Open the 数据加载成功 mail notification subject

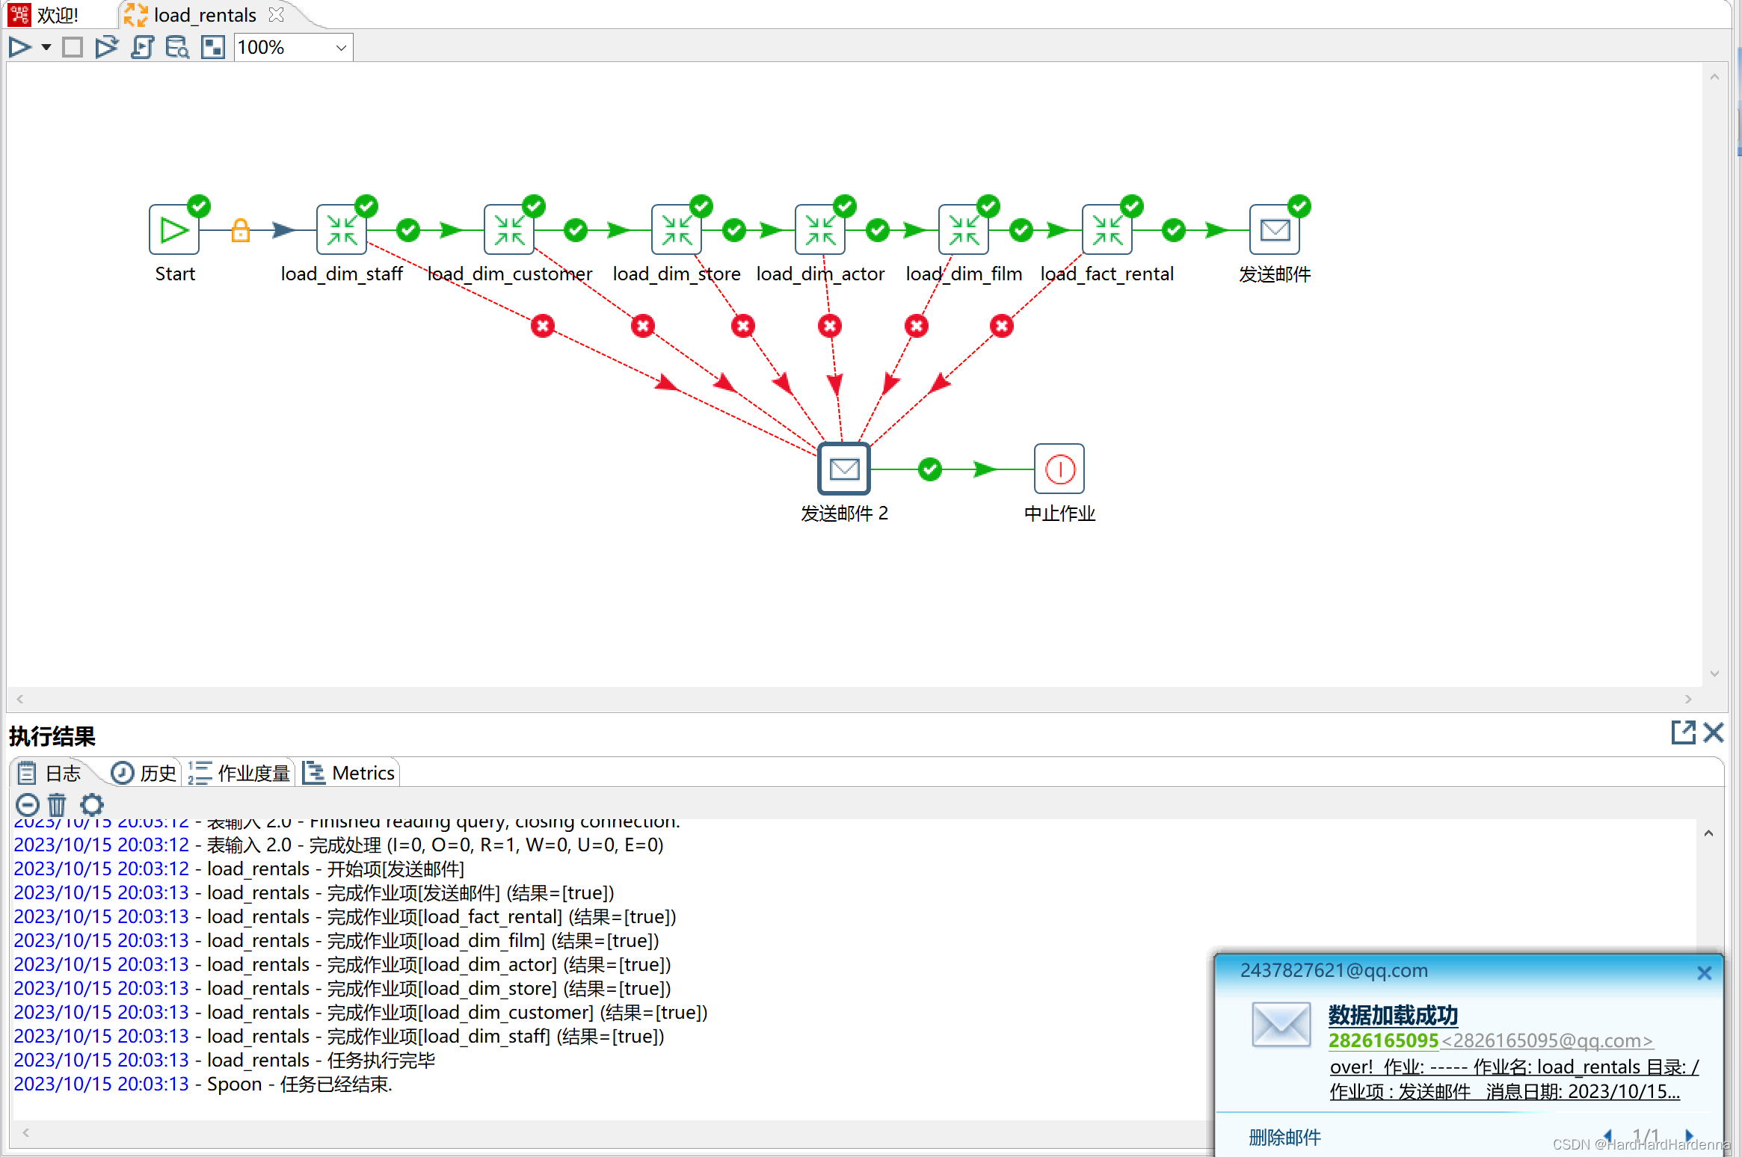tap(1393, 1015)
